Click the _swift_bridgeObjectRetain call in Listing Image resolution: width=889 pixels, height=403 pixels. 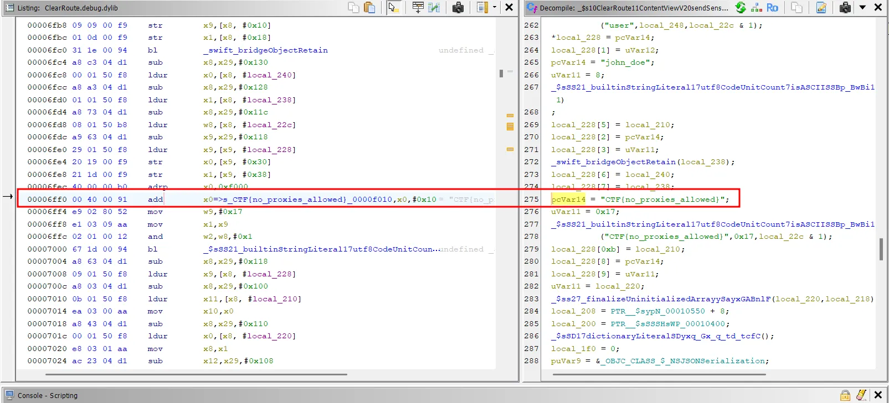[265, 50]
